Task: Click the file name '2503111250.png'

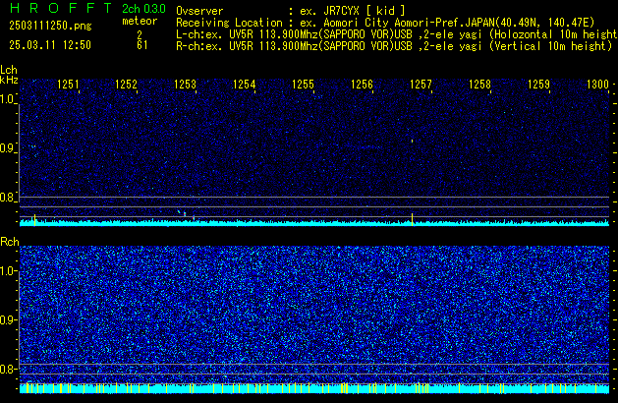Action: pyautogui.click(x=50, y=26)
